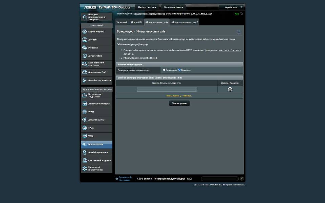
Task: Switch to the Фільтр URL tab
Action: point(136,22)
